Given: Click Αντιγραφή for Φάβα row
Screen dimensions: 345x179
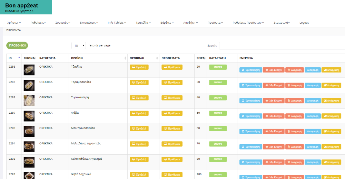Looking at the screenshot, I should pyautogui.click(x=313, y=116).
